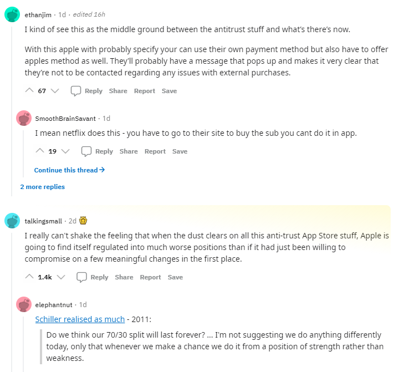Open Continue this thread link

point(69,170)
